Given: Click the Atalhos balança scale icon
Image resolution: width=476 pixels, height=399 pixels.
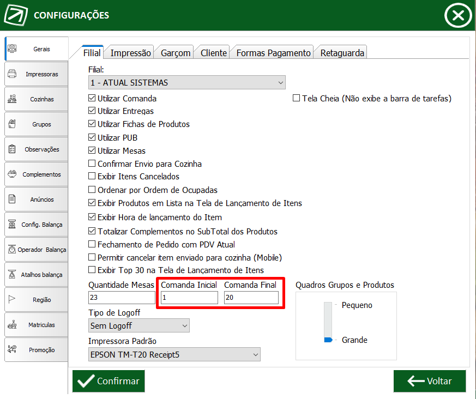Looking at the screenshot, I should (12, 274).
